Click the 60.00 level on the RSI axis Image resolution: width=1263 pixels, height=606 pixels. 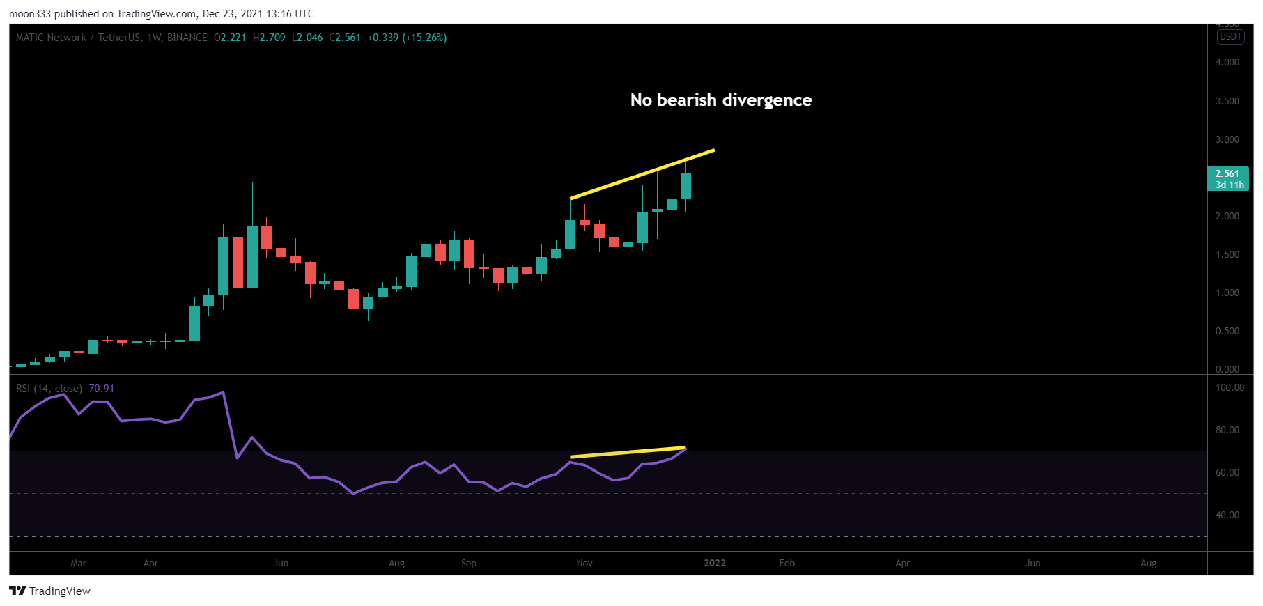click(1227, 472)
